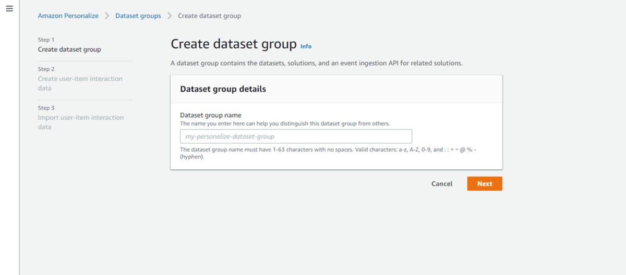
Task: Click the name help text under label
Action: tap(285, 123)
